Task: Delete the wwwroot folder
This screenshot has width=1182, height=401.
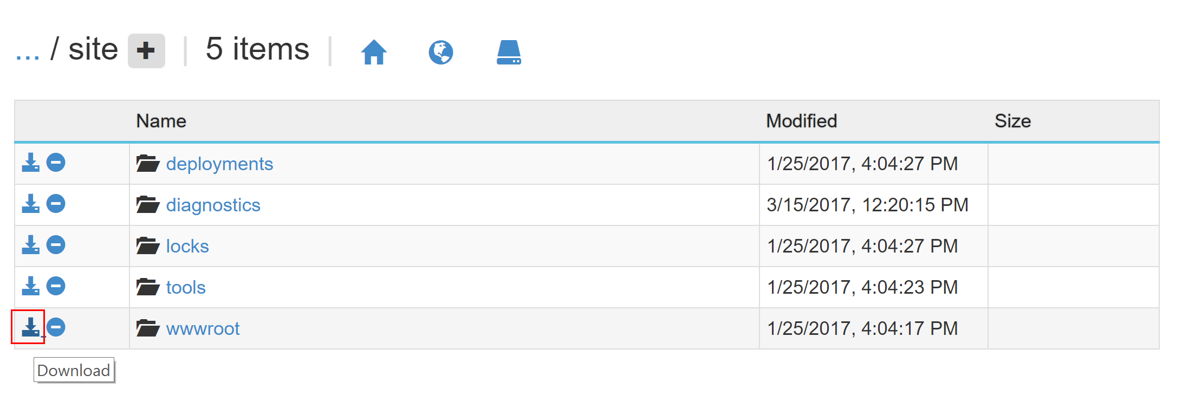Action: pos(56,327)
